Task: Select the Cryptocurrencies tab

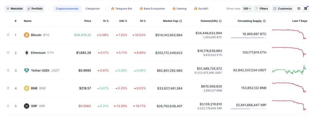Action: (67, 9)
